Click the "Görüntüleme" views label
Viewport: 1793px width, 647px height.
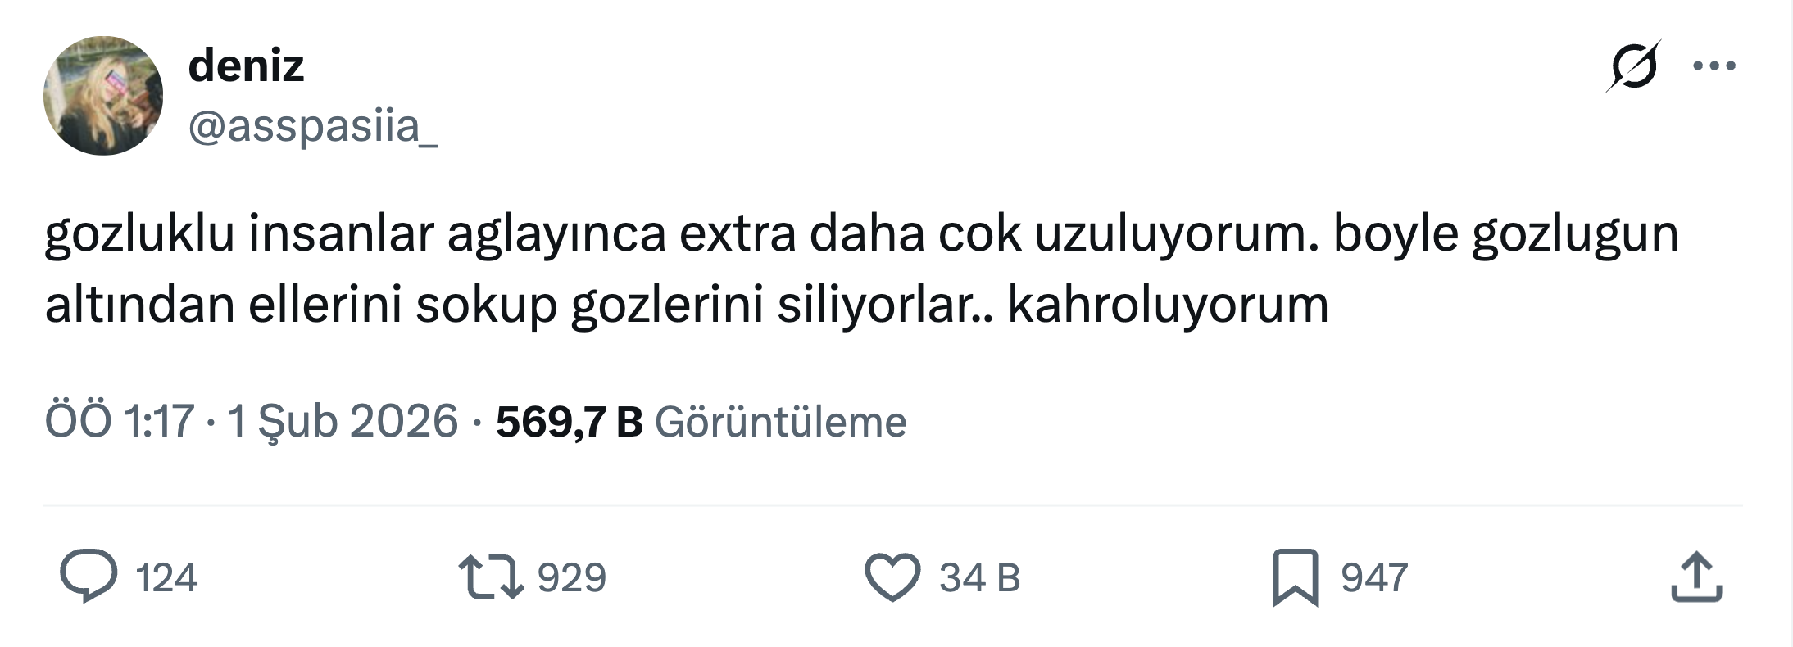click(780, 422)
